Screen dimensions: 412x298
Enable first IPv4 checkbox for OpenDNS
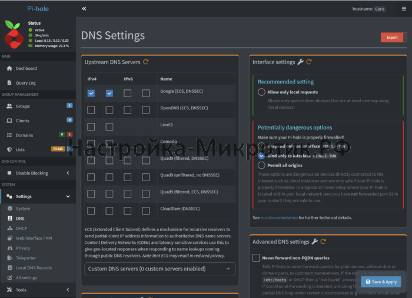click(91, 110)
